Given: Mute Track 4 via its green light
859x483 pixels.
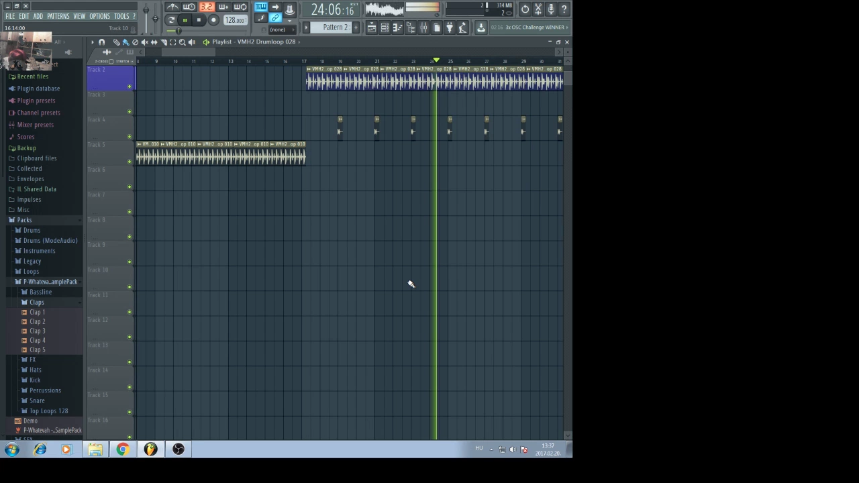Looking at the screenshot, I should 130,136.
